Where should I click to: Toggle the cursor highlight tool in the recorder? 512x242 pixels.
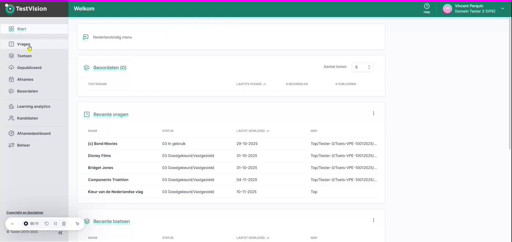(77, 224)
